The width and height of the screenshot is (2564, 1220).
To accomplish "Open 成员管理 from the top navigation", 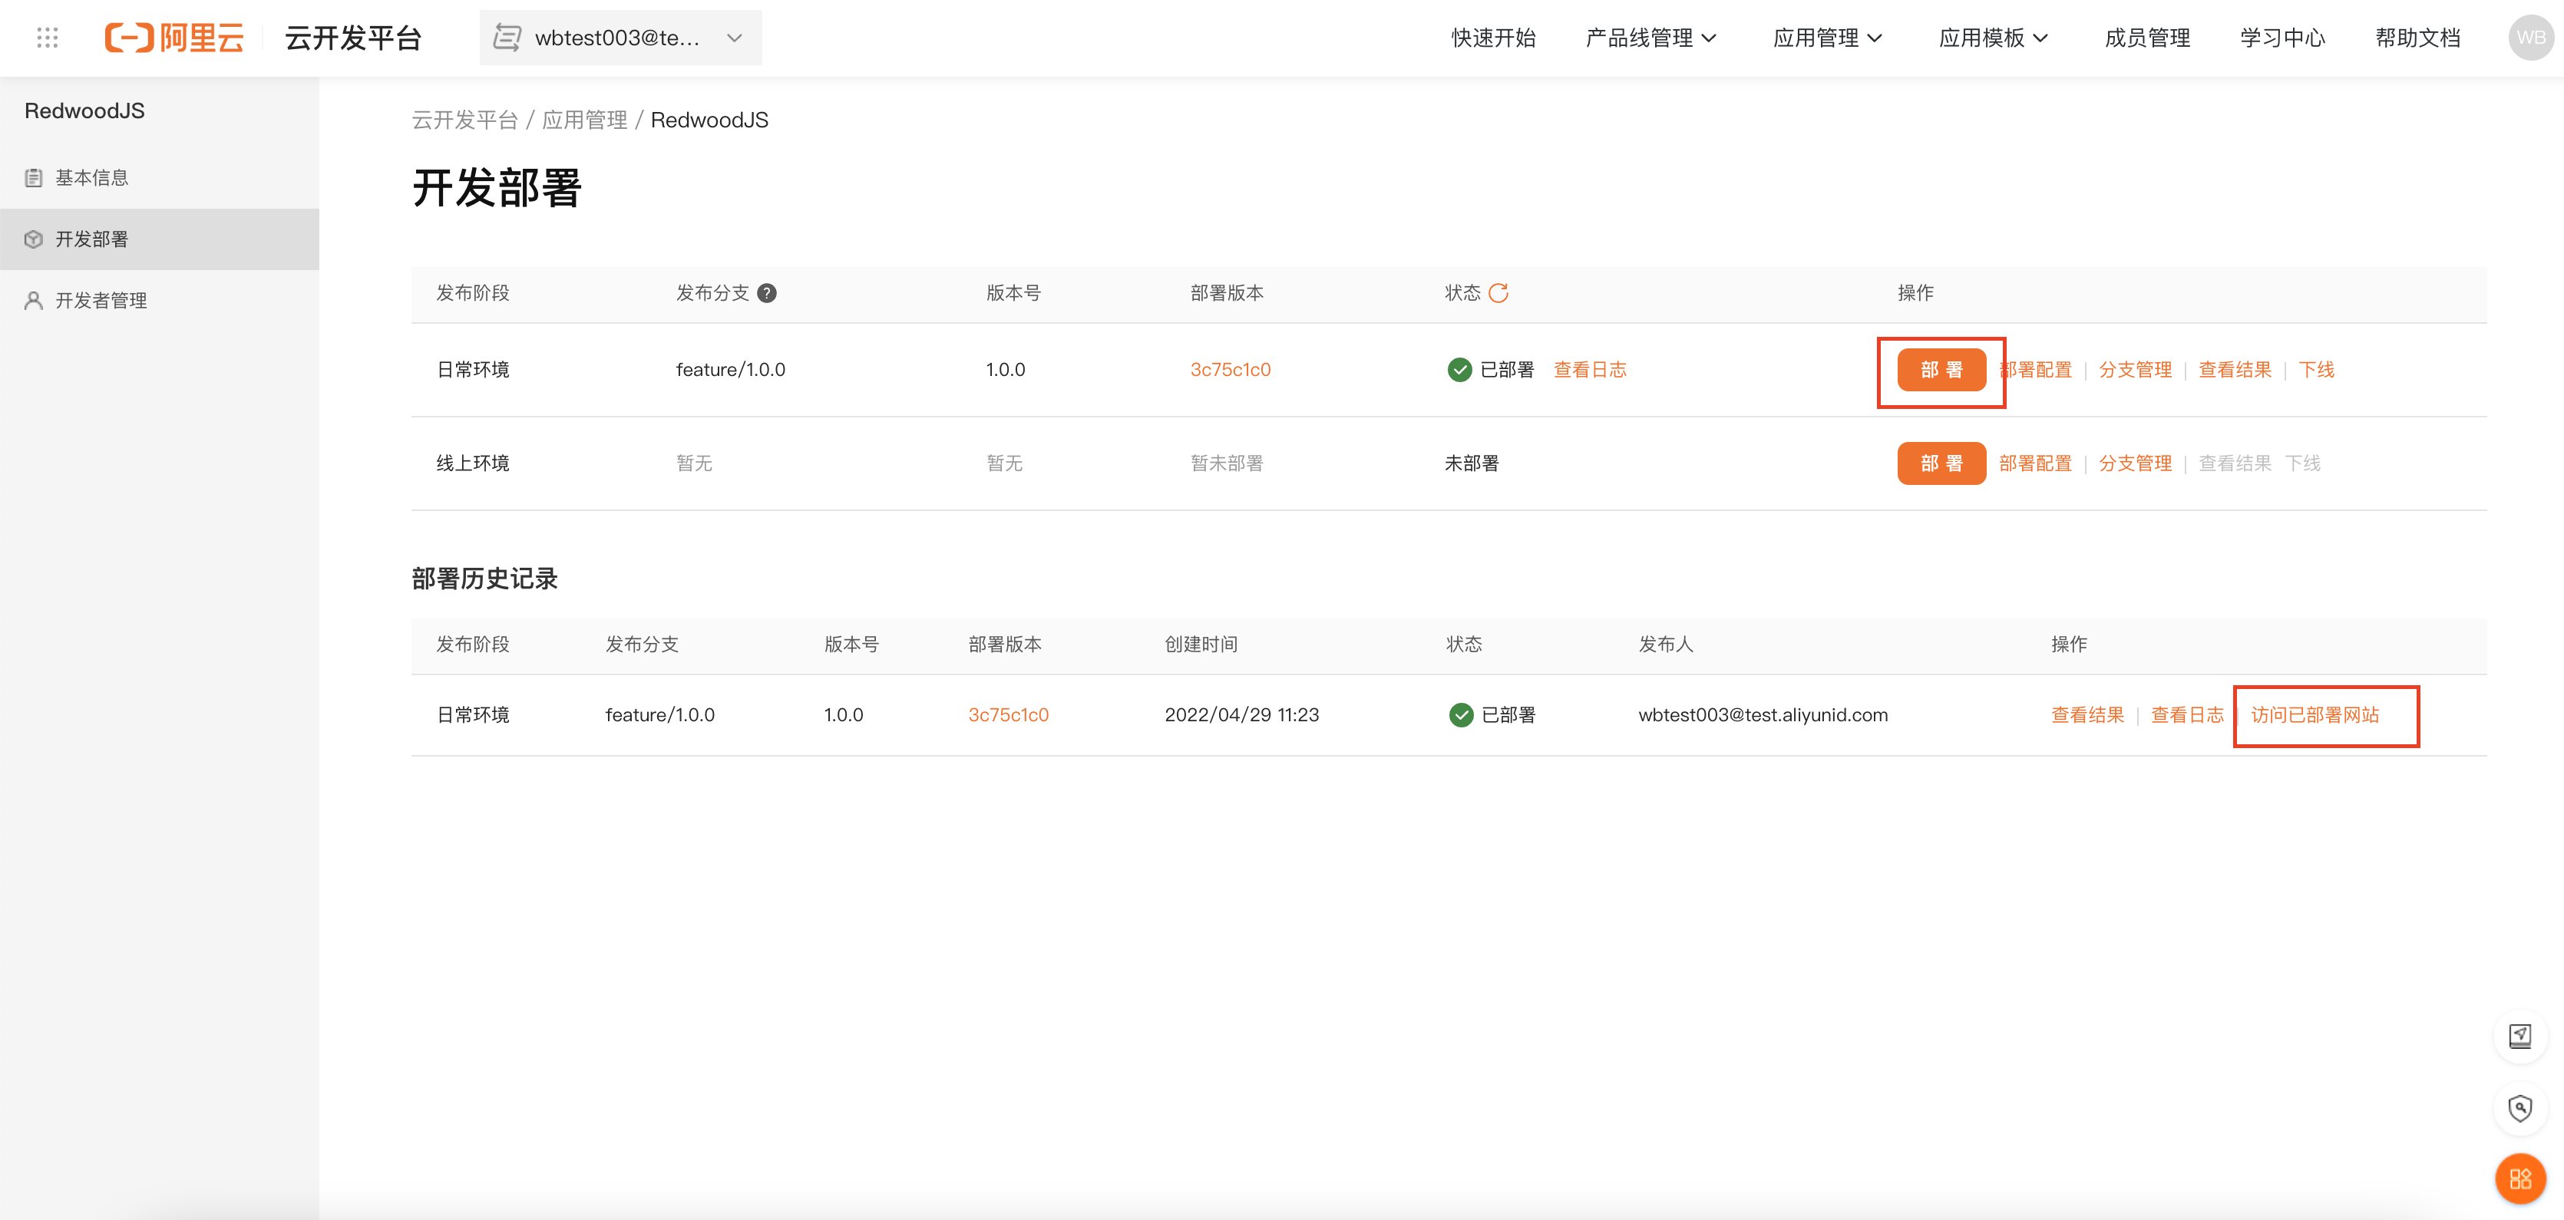I will click(2147, 38).
